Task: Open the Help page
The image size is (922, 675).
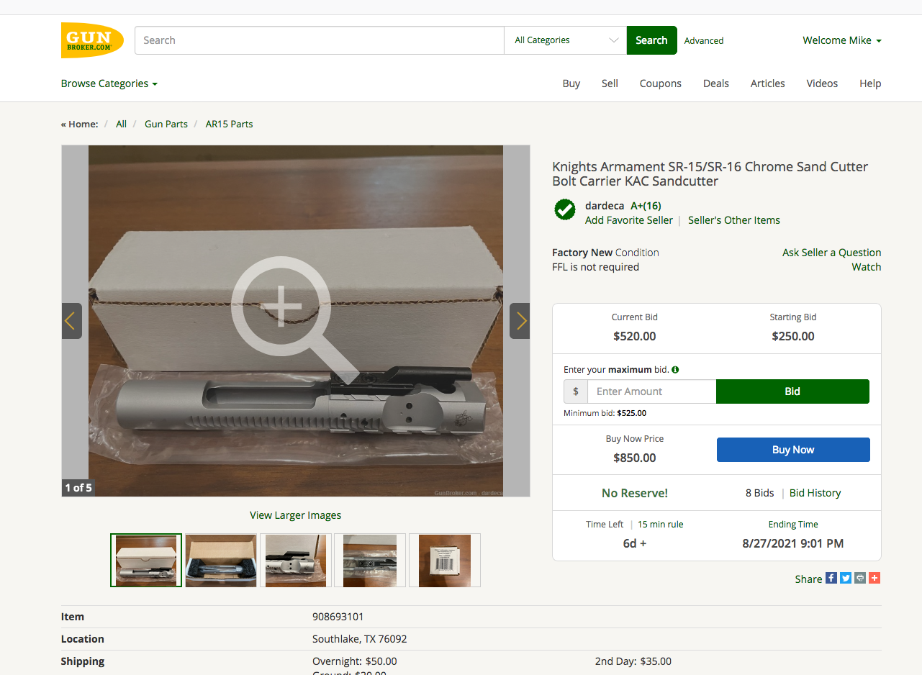Action: pos(870,83)
